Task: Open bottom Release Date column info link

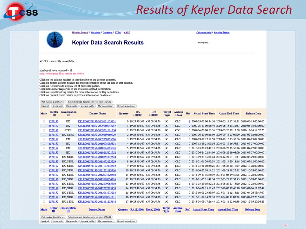Action: tap(252, 210)
